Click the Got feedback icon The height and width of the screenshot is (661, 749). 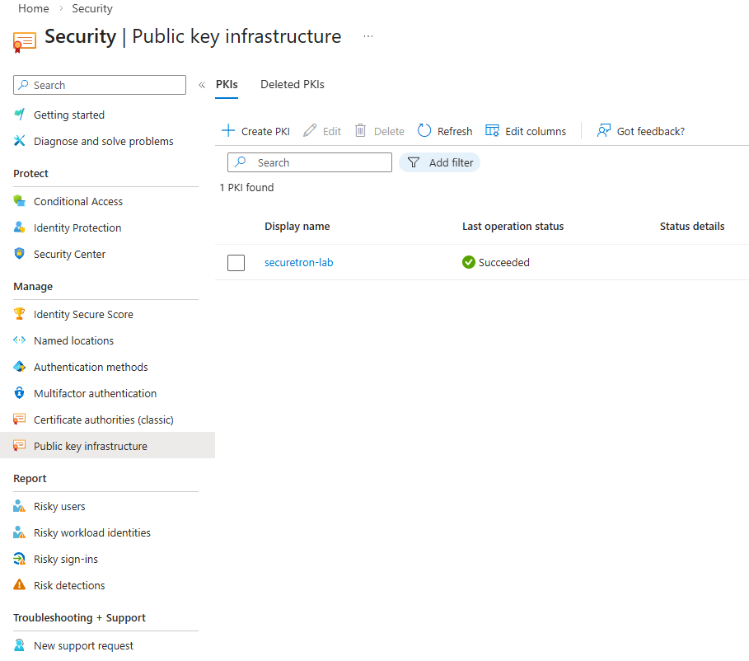click(x=606, y=130)
